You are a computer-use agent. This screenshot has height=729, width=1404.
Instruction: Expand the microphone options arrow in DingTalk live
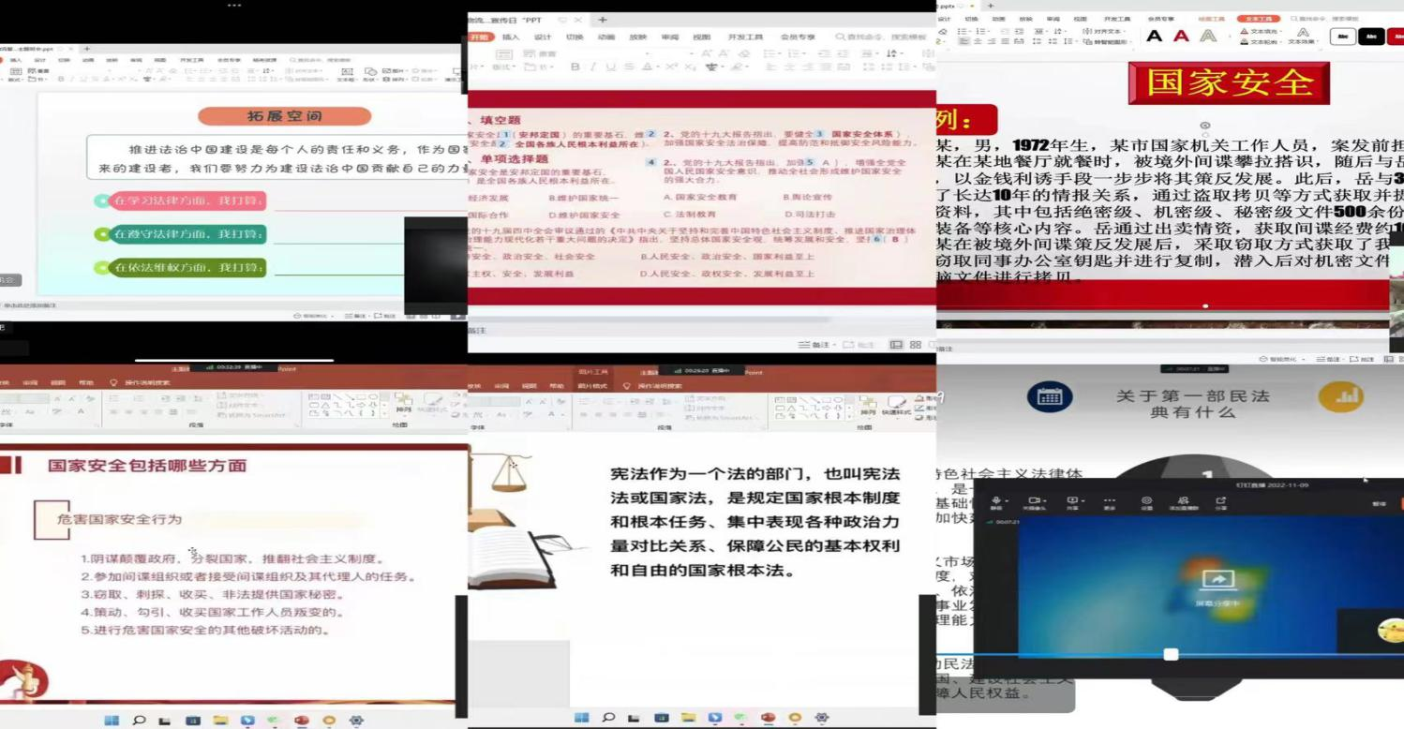(x=1008, y=499)
